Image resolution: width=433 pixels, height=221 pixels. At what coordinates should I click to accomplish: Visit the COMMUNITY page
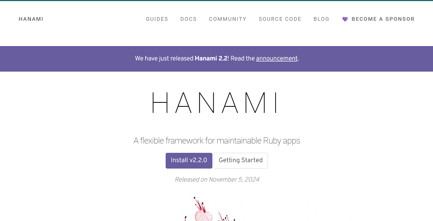pyautogui.click(x=228, y=19)
